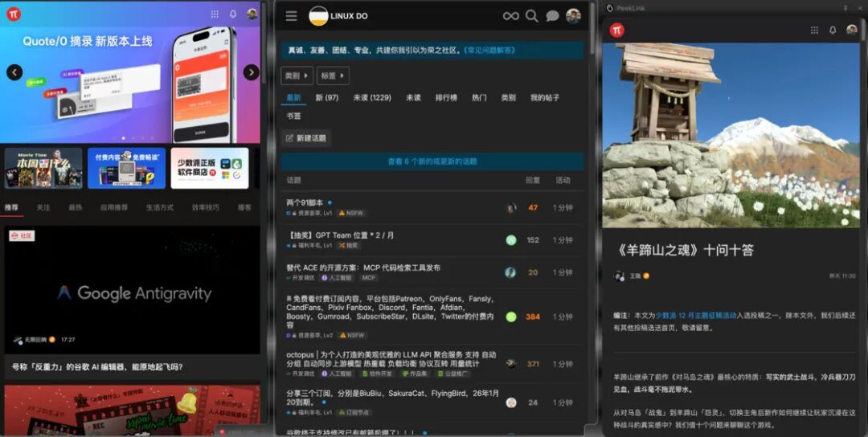Viewport: 868px width, 437px height.
Task: Select the 最新 tab in LINUX DO
Action: [293, 97]
